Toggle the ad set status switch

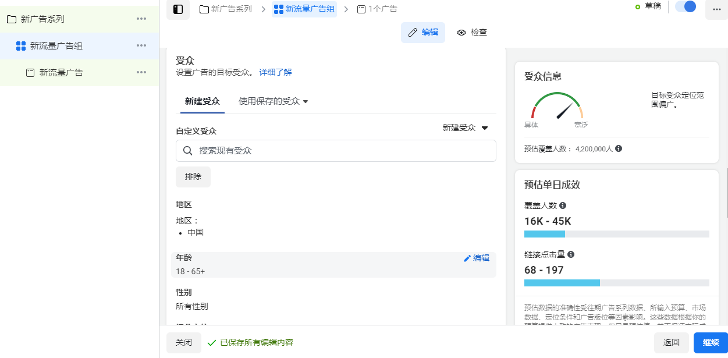(686, 7)
